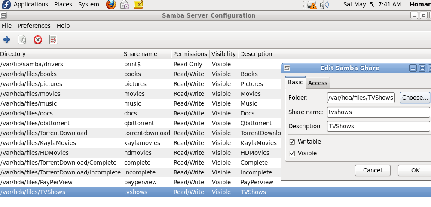Screen dimensions: 431x207
Task: Open the sticky notes panel icon
Action: point(138,4)
